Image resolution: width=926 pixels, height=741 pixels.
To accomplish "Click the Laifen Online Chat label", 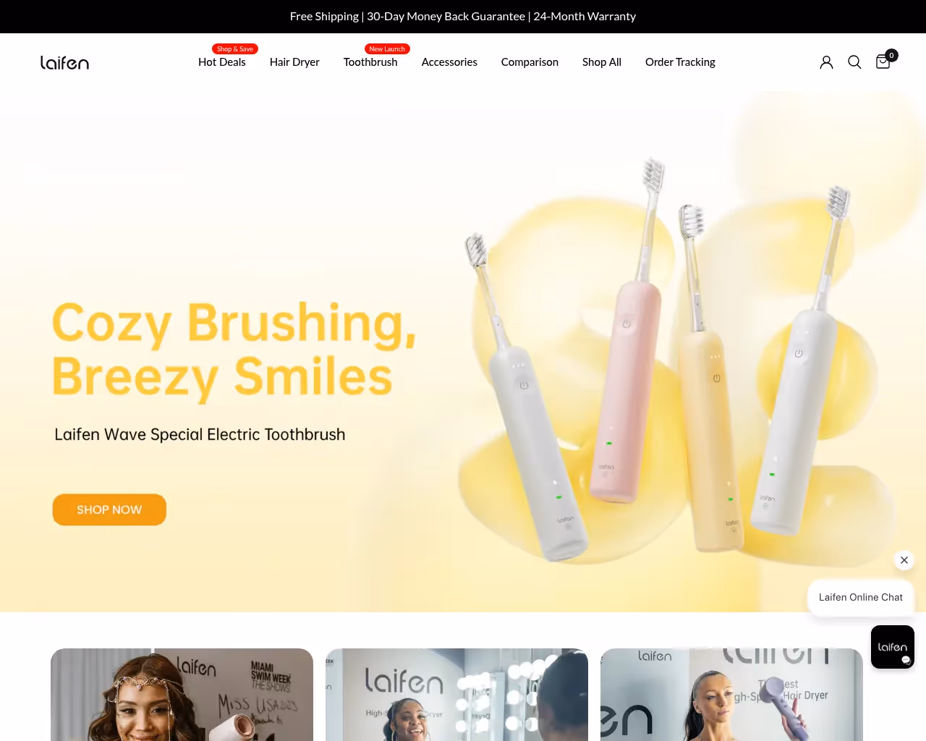I will click(x=861, y=598).
